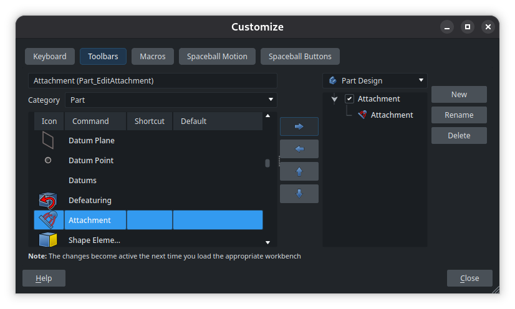Screen dimensions: 515x309
Task: Go to Spaceball Buttons tab
Action: [x=300, y=57]
